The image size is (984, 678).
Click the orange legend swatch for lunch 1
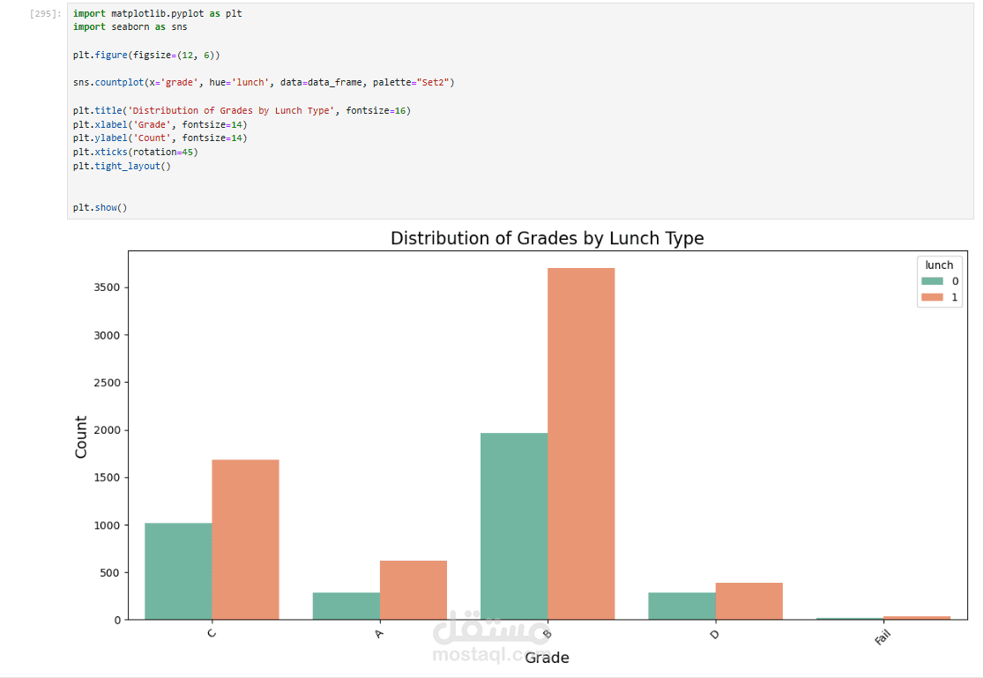[931, 298]
